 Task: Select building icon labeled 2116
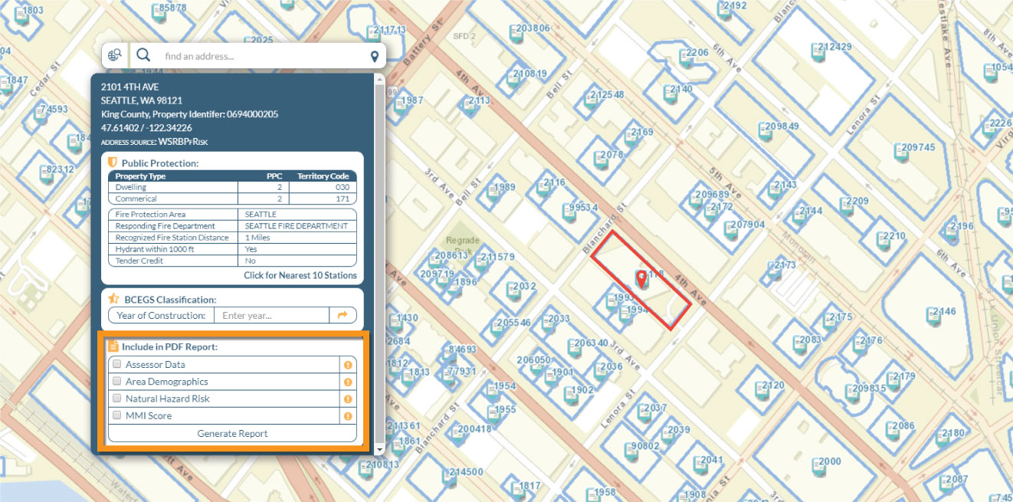(543, 188)
